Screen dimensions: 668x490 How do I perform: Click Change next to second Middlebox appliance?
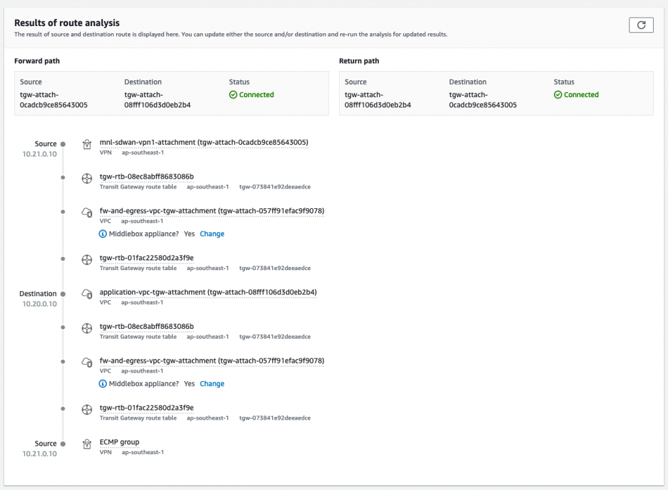pyautogui.click(x=212, y=384)
